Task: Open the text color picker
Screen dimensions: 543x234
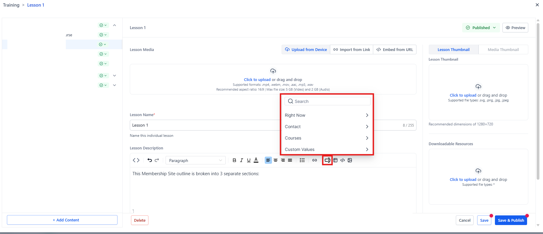Action: (x=256, y=160)
